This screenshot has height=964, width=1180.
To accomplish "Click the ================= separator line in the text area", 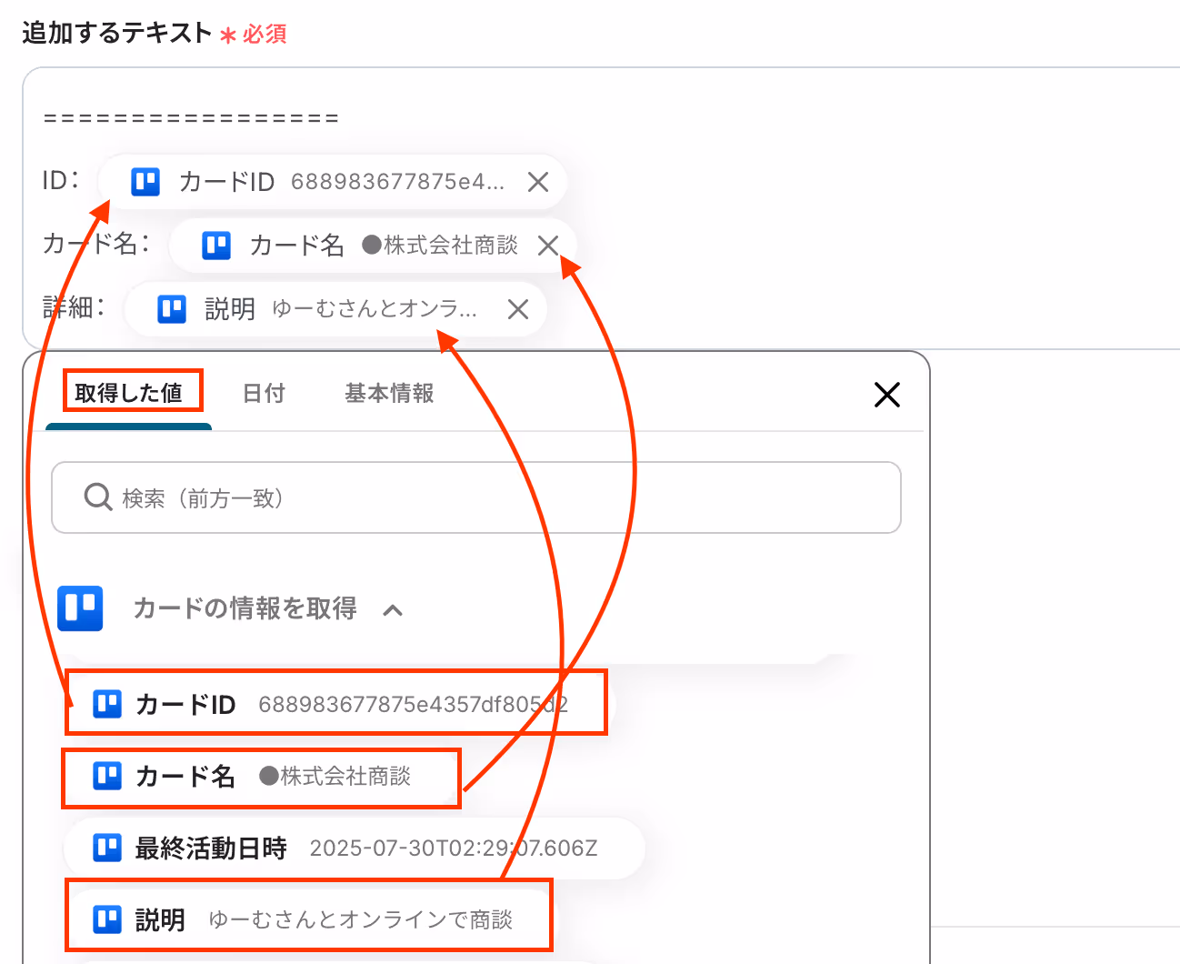I will [x=191, y=118].
